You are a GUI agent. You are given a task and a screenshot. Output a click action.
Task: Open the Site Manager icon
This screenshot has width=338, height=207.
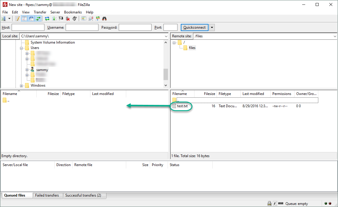point(4,19)
